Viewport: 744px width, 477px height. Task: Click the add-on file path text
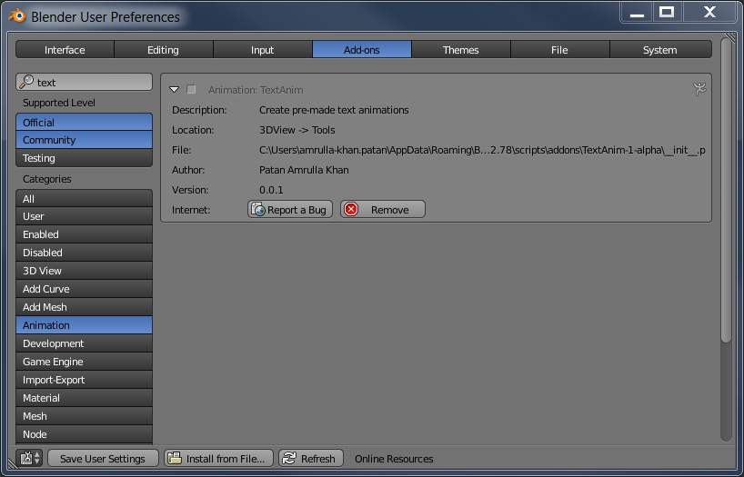[482, 150]
